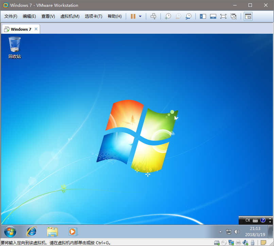Select the 回收站 desktop icon

pos(15,48)
